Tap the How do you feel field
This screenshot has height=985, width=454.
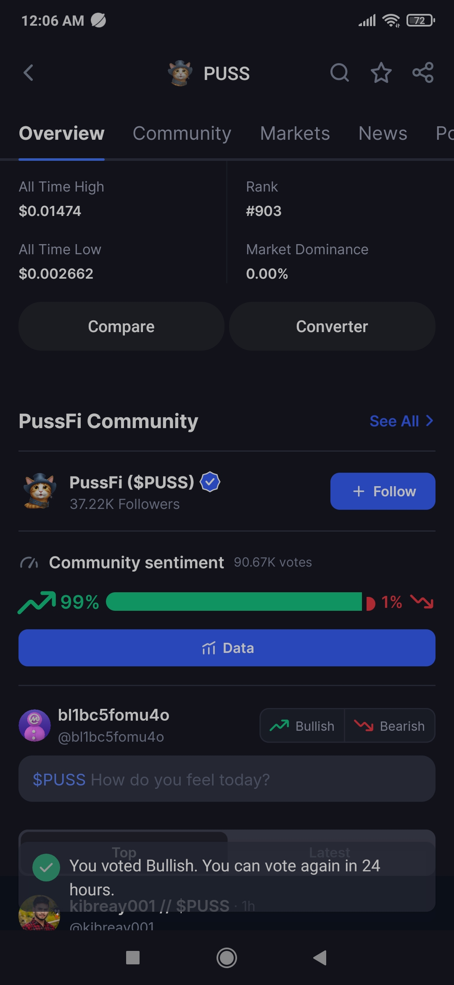click(x=227, y=779)
